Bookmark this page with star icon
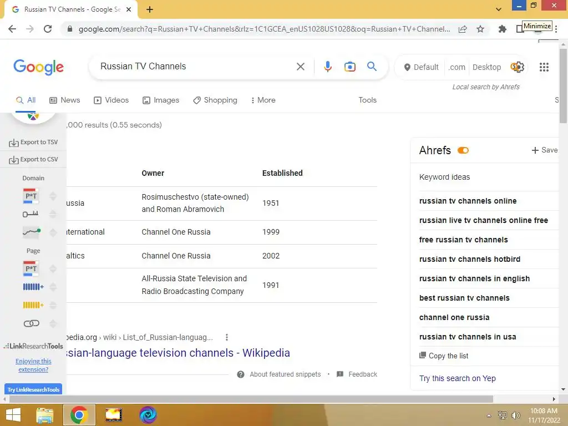This screenshot has width=568, height=426. 480,29
